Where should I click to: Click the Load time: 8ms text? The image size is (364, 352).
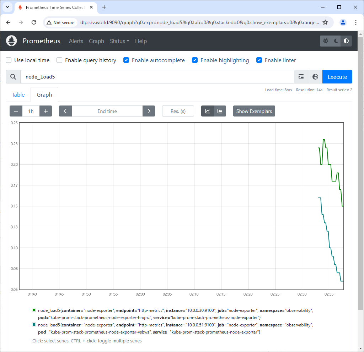coord(279,90)
